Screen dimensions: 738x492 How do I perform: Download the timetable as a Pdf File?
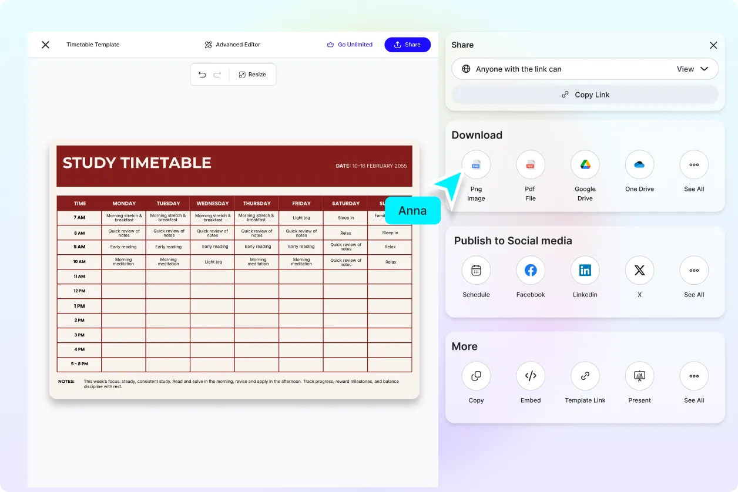coord(530,164)
